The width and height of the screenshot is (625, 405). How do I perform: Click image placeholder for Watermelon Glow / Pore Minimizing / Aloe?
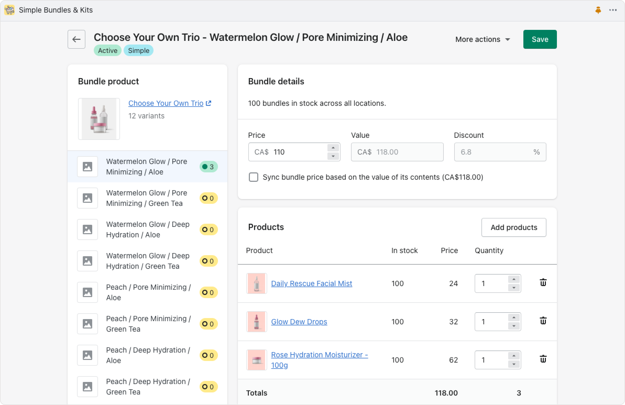click(x=87, y=167)
